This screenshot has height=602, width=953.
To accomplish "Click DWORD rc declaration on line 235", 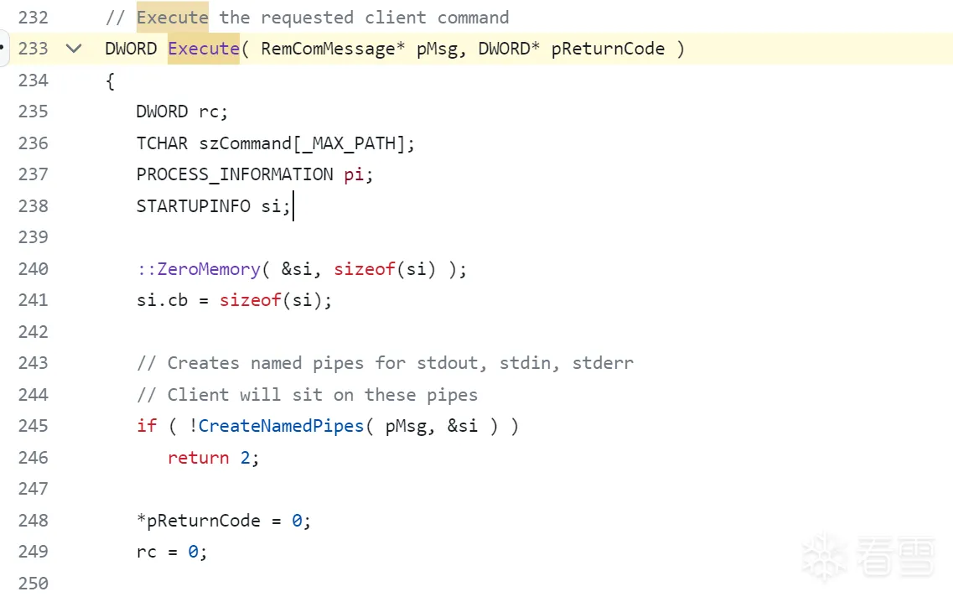I will pos(183,112).
